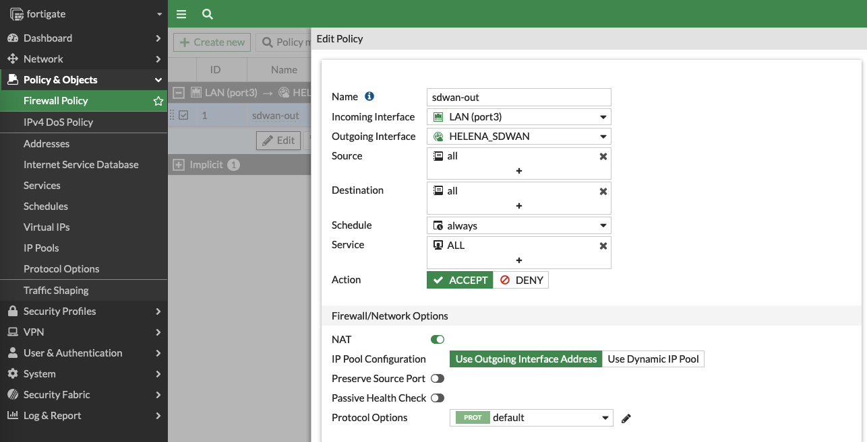The image size is (867, 442).
Task: Toggle the NAT switch off
Action: click(438, 340)
